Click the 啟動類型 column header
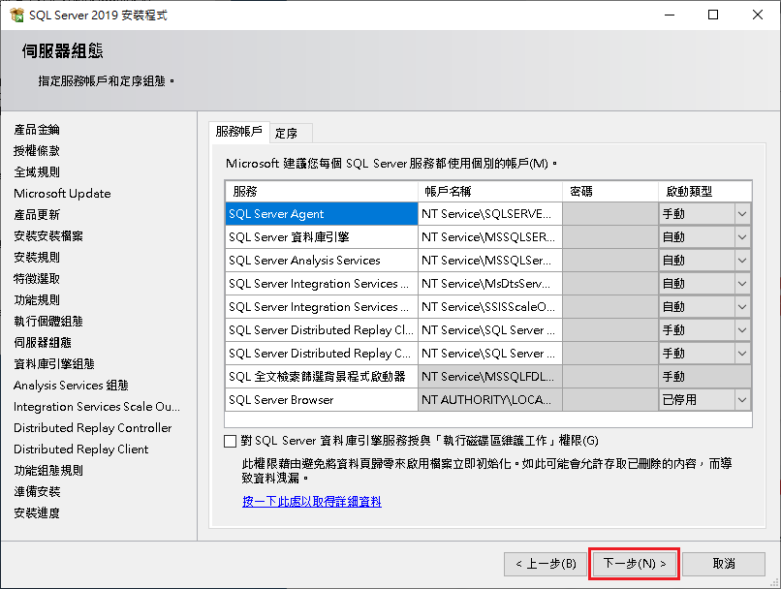781x589 pixels. pos(704,192)
